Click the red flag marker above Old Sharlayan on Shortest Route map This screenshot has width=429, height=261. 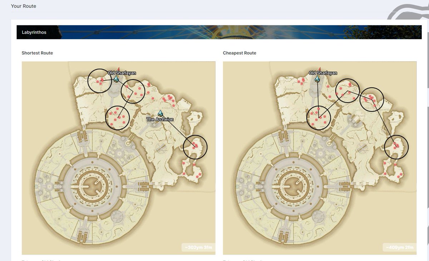click(x=119, y=68)
